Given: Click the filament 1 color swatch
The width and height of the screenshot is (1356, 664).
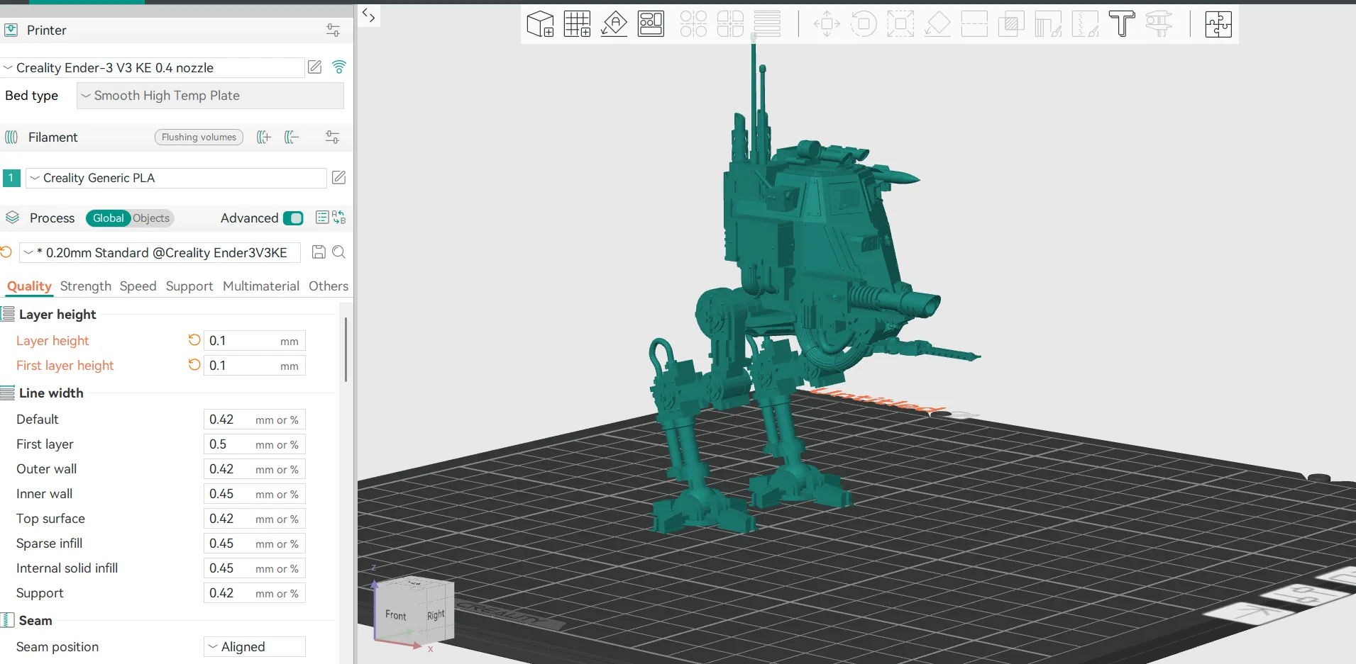Looking at the screenshot, I should point(11,178).
